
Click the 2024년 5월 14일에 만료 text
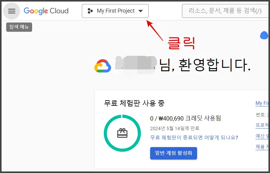(175, 128)
